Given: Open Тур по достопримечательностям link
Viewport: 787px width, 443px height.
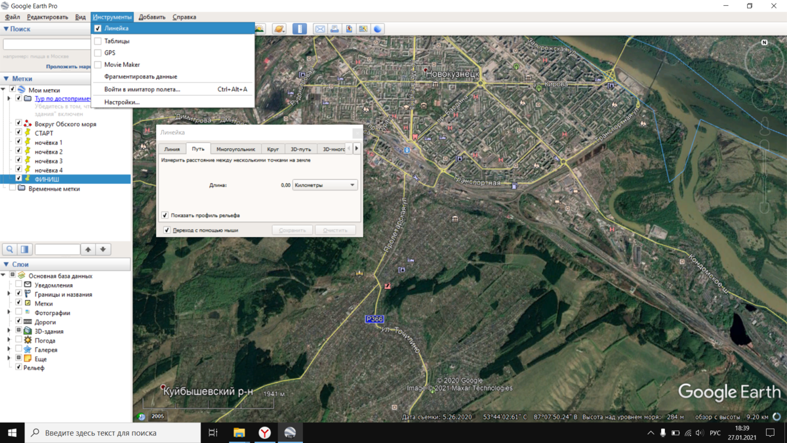Looking at the screenshot, I should coord(63,99).
